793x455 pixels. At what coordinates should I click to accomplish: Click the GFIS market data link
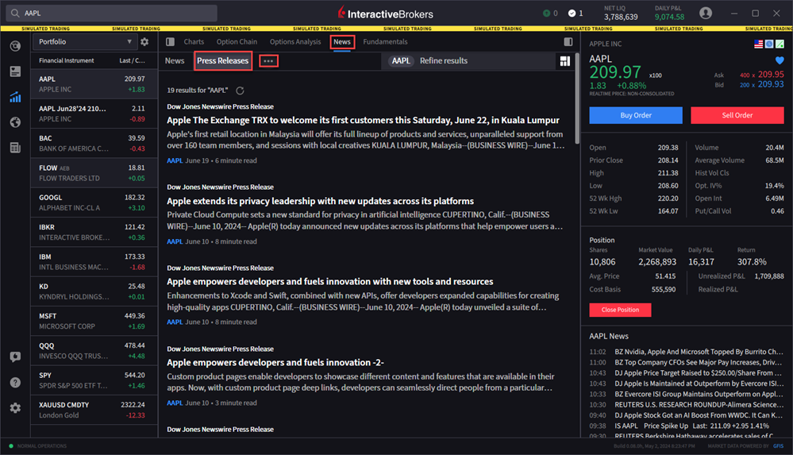pos(779,446)
